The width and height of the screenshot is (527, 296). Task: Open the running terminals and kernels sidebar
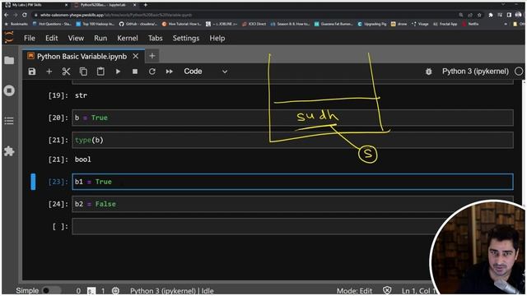[x=9, y=90]
